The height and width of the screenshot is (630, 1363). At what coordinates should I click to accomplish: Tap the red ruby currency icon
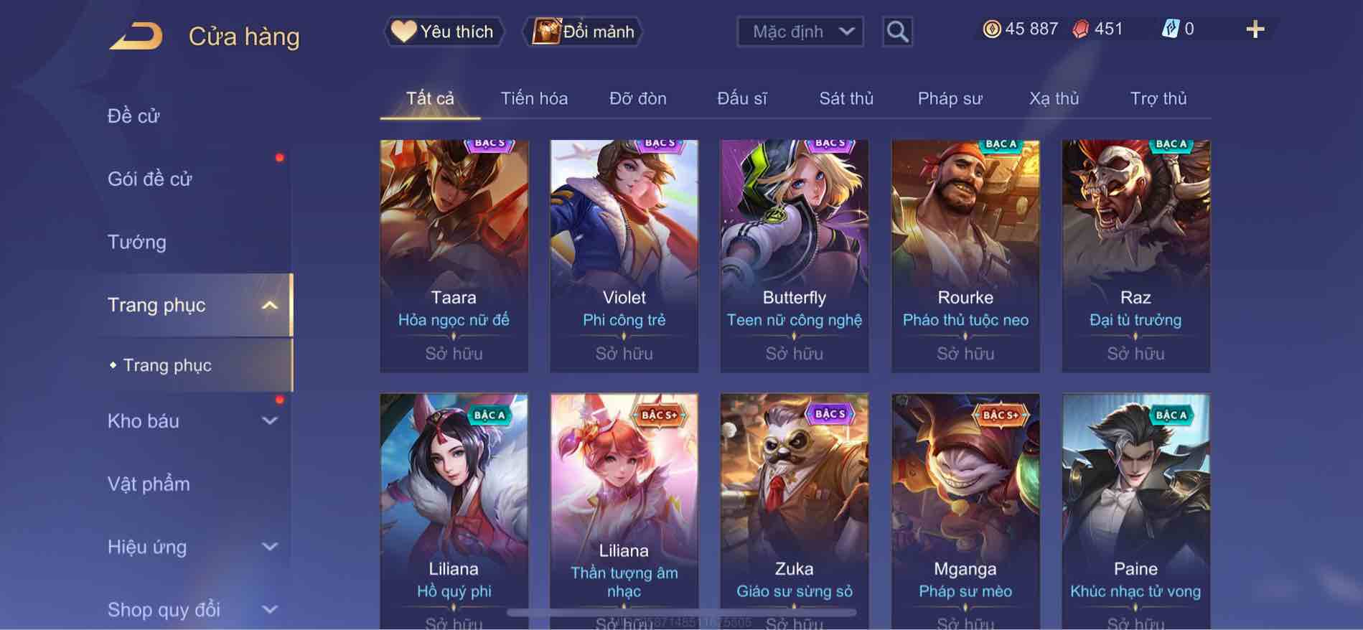coord(1081,29)
